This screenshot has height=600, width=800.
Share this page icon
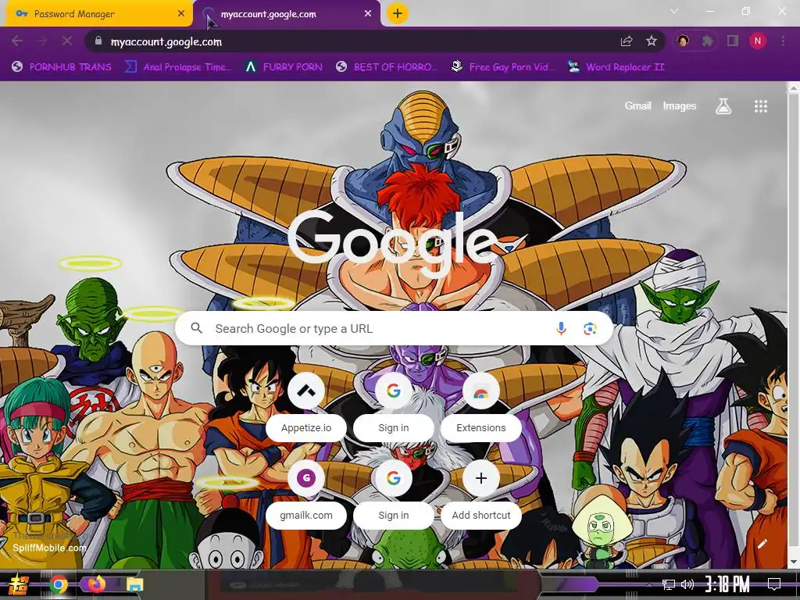(x=627, y=41)
